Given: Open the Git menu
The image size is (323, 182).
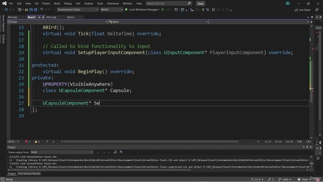Looking at the screenshot, I should [36, 4].
